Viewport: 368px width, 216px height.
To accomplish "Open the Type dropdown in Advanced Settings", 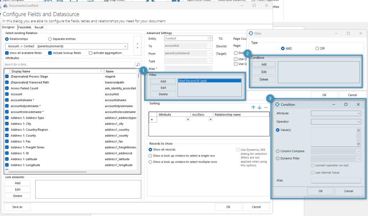I will pyautogui.click(x=188, y=61).
